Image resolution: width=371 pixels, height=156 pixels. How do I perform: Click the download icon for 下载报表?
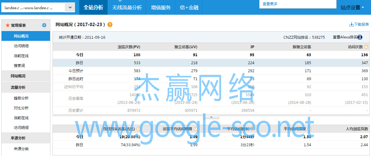click(351, 25)
